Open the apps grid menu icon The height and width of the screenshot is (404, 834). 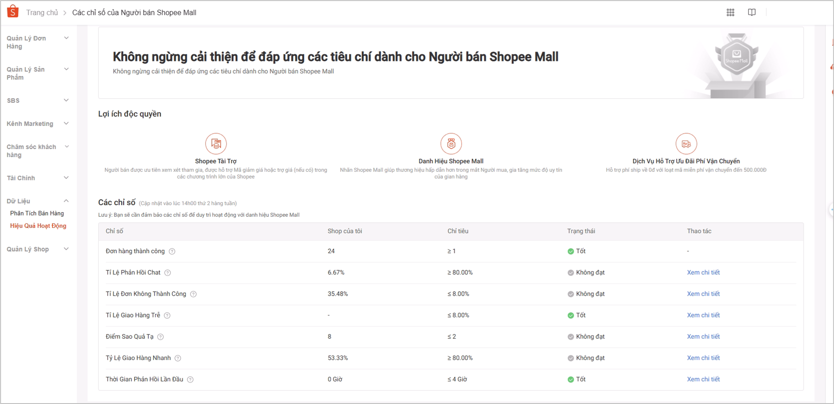click(730, 12)
